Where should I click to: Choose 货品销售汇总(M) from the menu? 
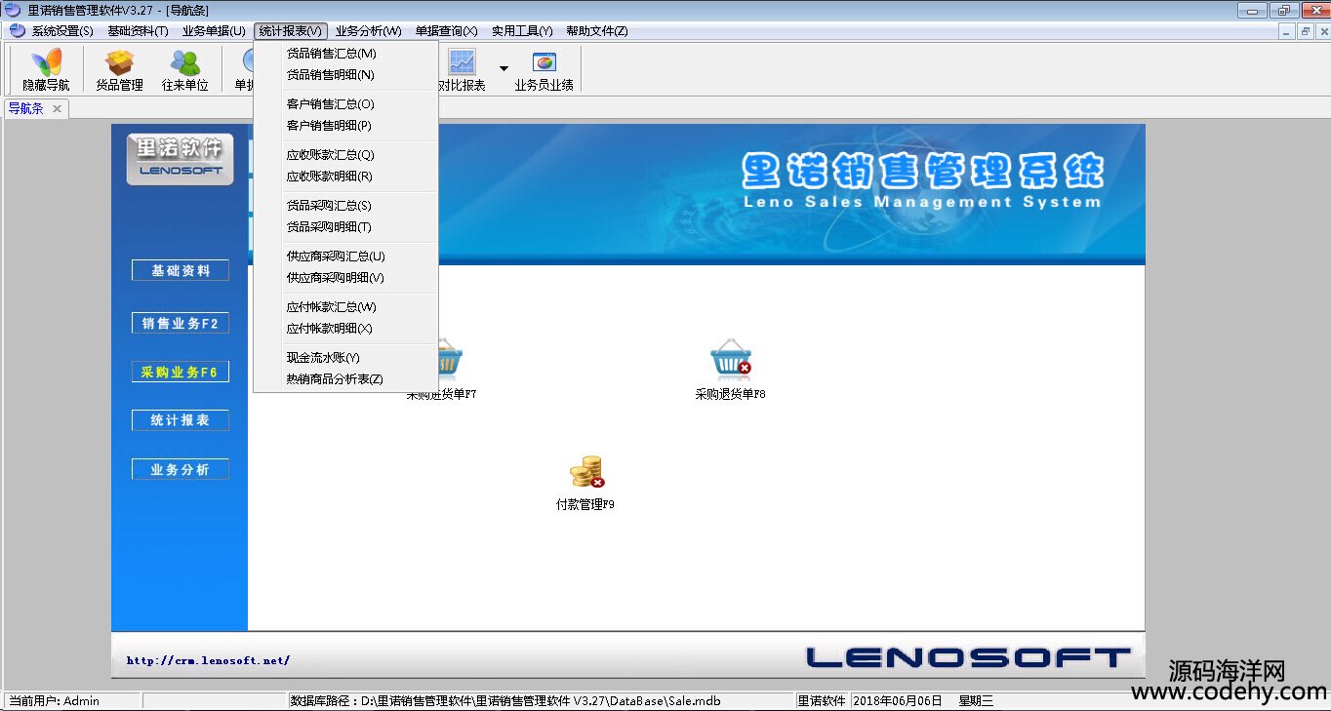click(345, 54)
